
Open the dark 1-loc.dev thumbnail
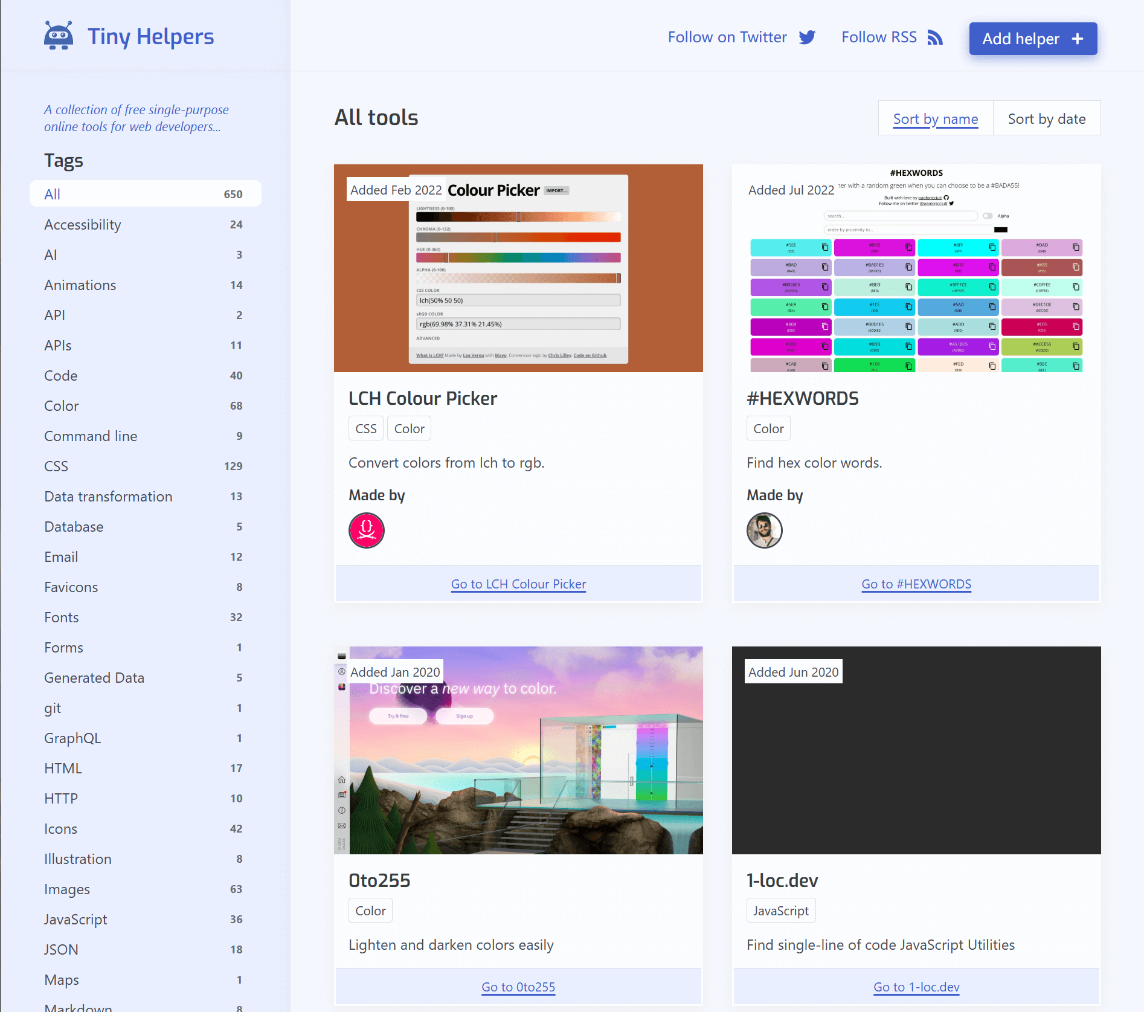[916, 750]
